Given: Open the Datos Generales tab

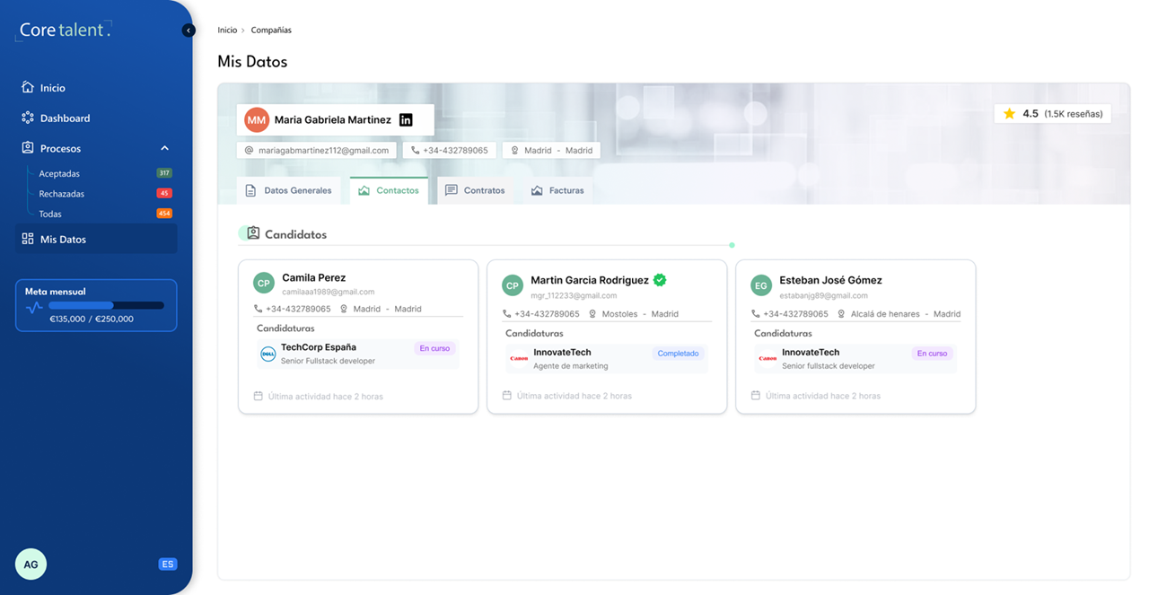Looking at the screenshot, I should [x=288, y=190].
